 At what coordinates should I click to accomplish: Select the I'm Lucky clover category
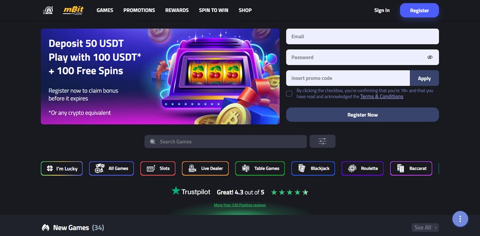pos(61,168)
